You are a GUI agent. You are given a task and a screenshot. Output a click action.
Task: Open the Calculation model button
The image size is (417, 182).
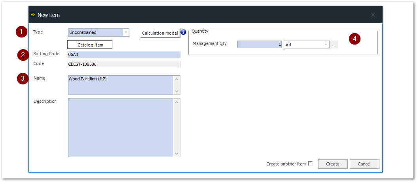pos(160,33)
